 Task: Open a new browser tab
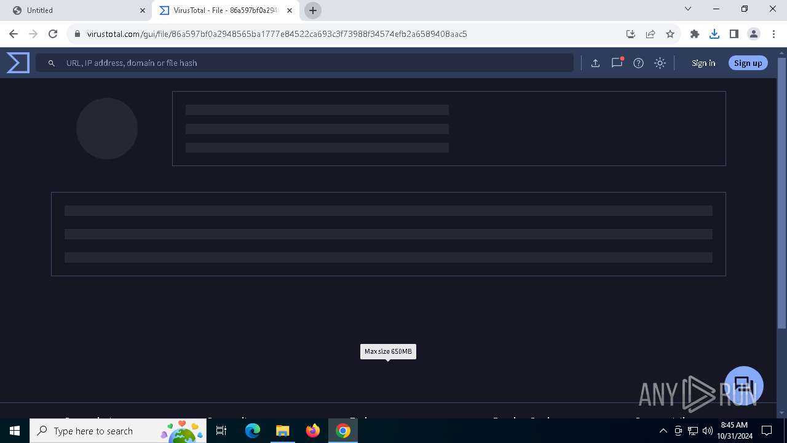[x=313, y=10]
